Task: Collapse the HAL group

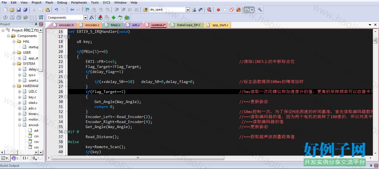Action: pos(14,41)
